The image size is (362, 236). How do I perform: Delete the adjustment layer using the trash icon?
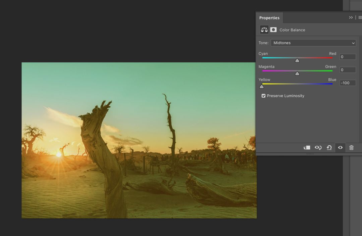click(351, 148)
